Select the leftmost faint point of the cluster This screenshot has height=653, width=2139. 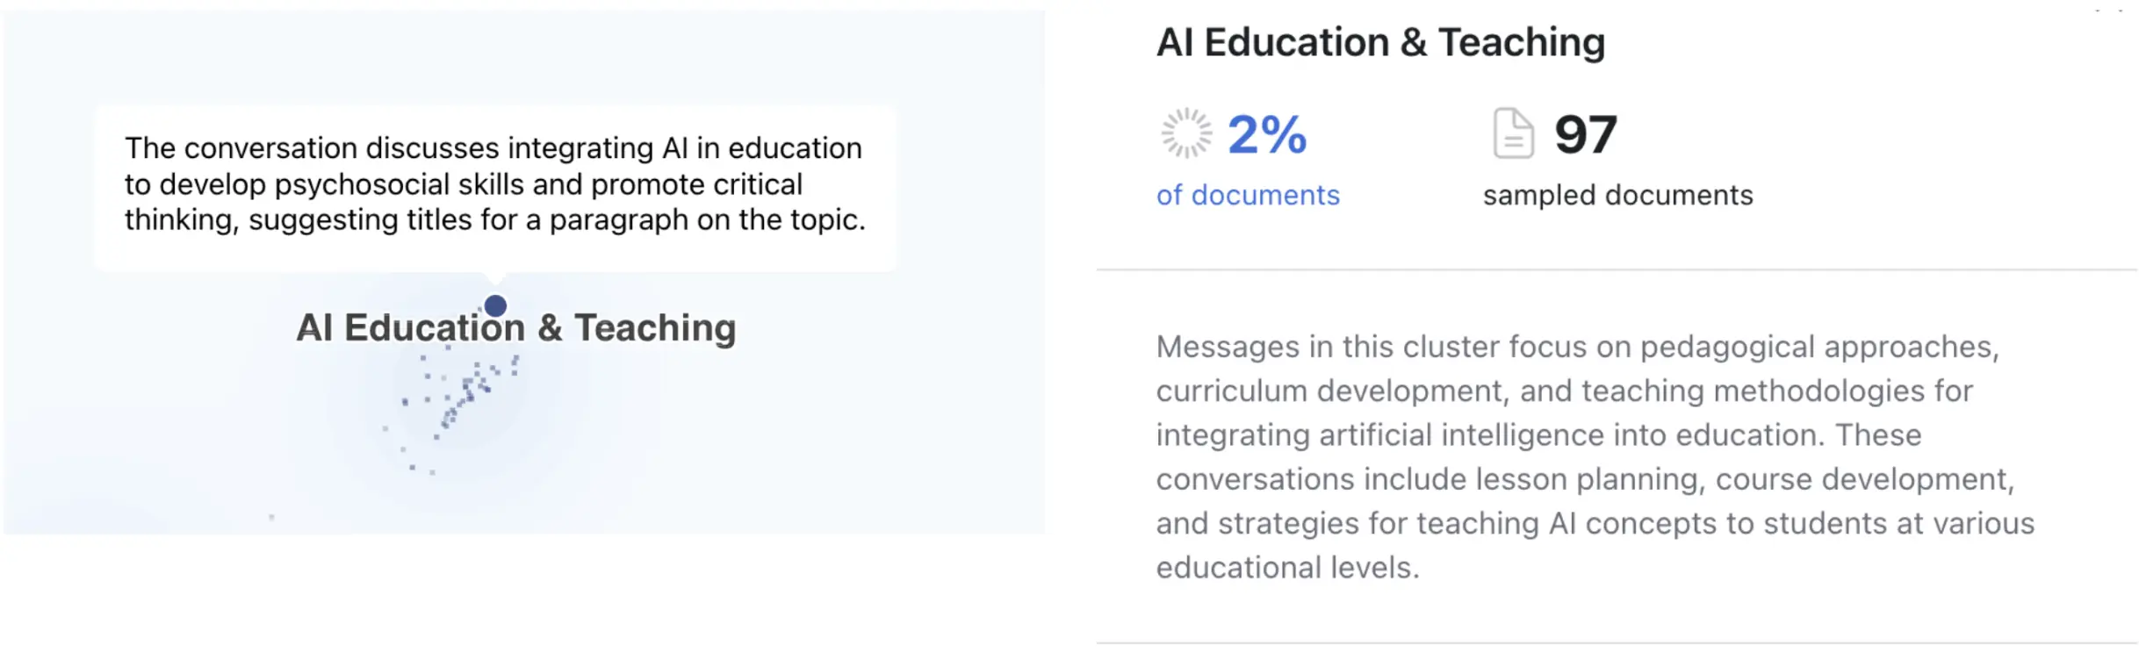385,428
